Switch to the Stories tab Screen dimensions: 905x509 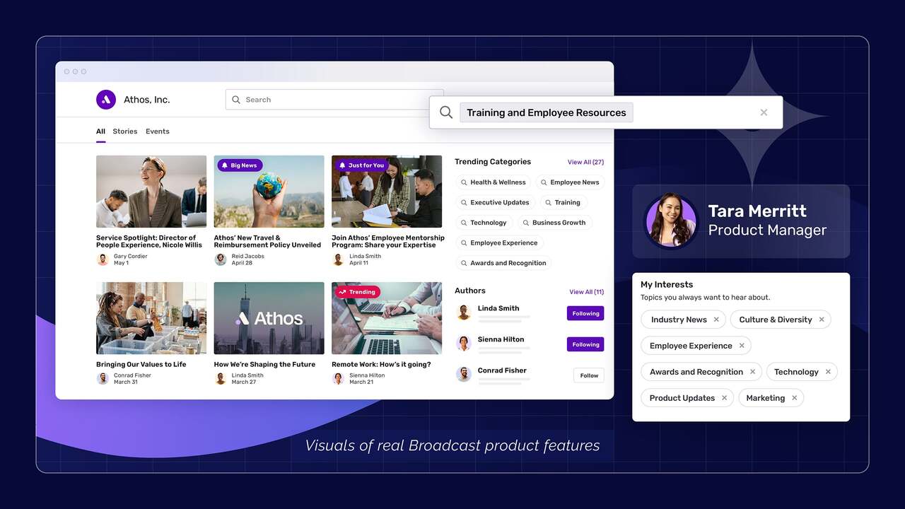tap(125, 131)
